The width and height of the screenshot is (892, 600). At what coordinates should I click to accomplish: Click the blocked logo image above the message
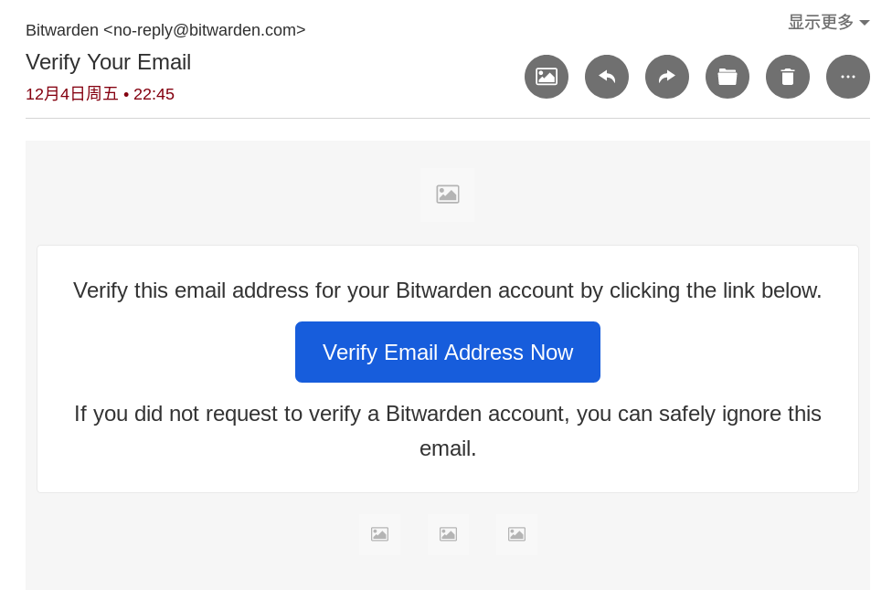[448, 195]
